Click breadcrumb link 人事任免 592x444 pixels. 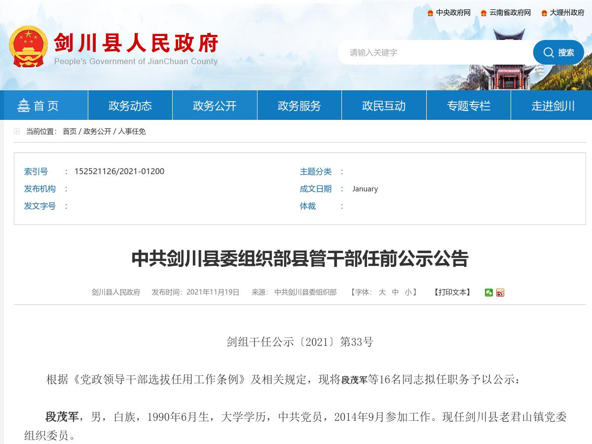click(x=132, y=131)
